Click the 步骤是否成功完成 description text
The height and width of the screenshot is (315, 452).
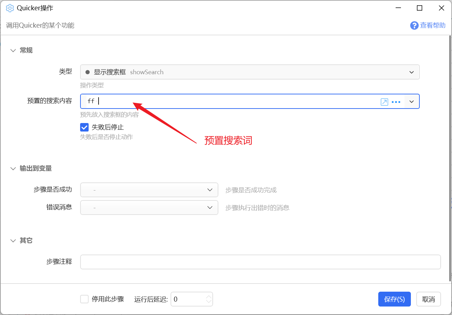click(251, 190)
